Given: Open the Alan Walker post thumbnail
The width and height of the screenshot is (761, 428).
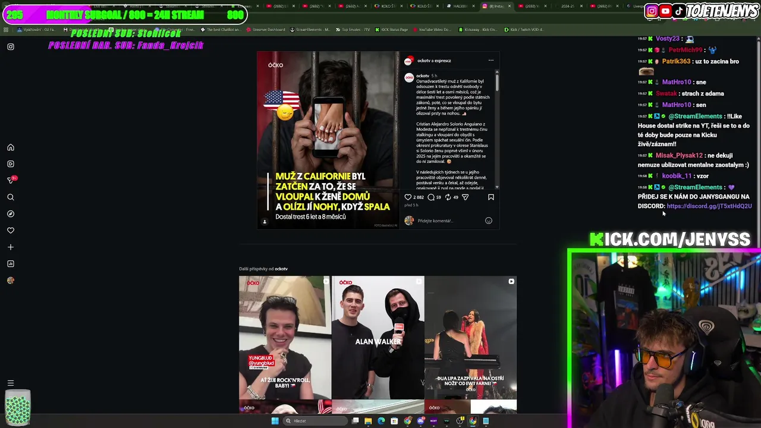Looking at the screenshot, I should click(378, 338).
